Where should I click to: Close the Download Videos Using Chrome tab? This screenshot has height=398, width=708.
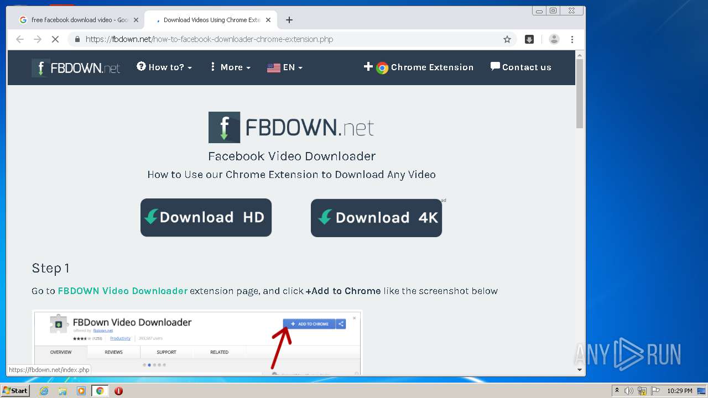[x=268, y=20]
